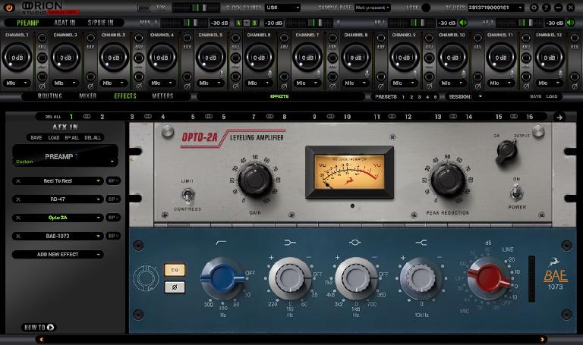Open the MIXER tab
The height and width of the screenshot is (345, 583).
pyautogui.click(x=88, y=96)
